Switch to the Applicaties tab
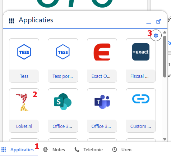 tap(19, 150)
